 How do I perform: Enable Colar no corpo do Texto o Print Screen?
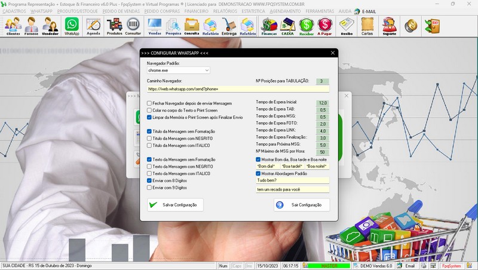click(x=149, y=111)
